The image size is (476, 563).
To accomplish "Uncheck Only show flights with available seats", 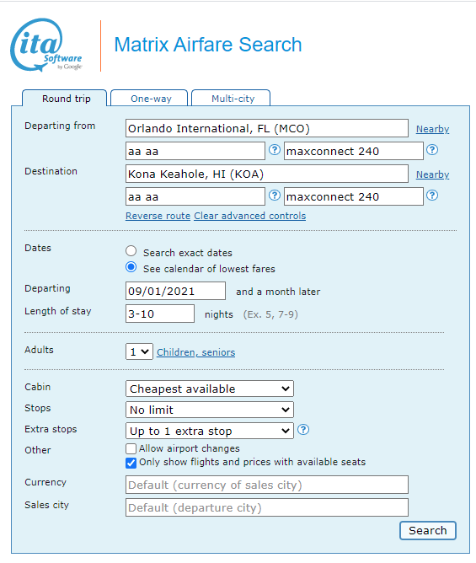I will pos(131,463).
